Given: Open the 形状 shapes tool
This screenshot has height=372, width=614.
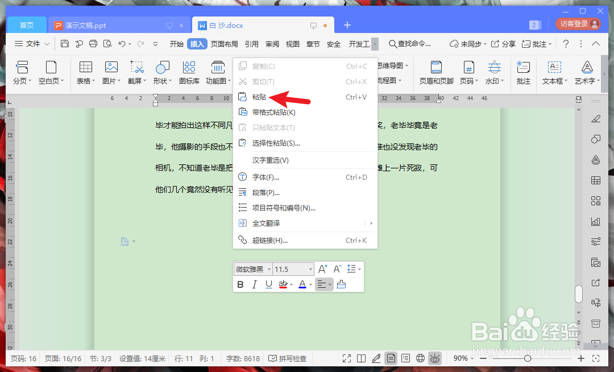Looking at the screenshot, I should coord(162,73).
